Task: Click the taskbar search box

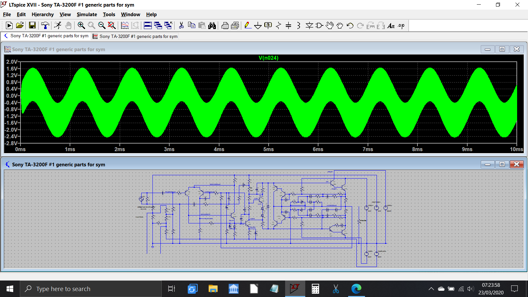Action: (91, 289)
